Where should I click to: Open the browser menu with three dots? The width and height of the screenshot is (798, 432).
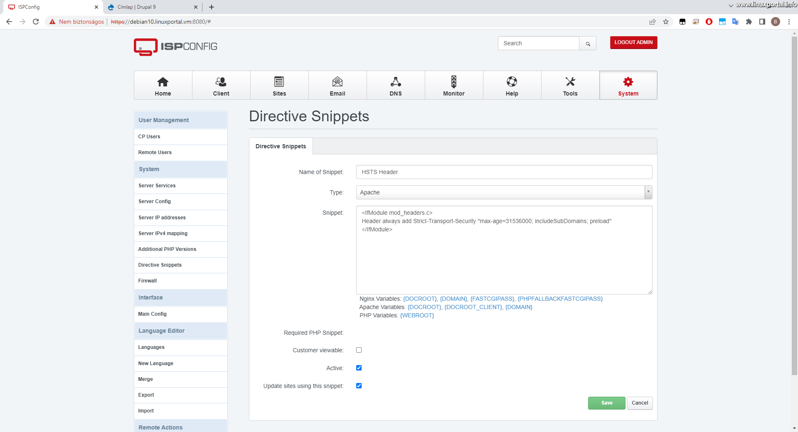click(x=789, y=22)
